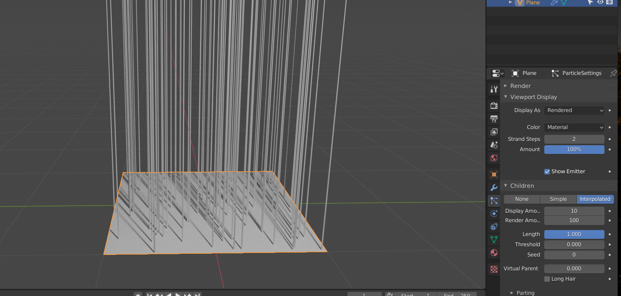This screenshot has height=296, width=621.
Task: Click the Length 1.000 slider
Action: (x=574, y=234)
